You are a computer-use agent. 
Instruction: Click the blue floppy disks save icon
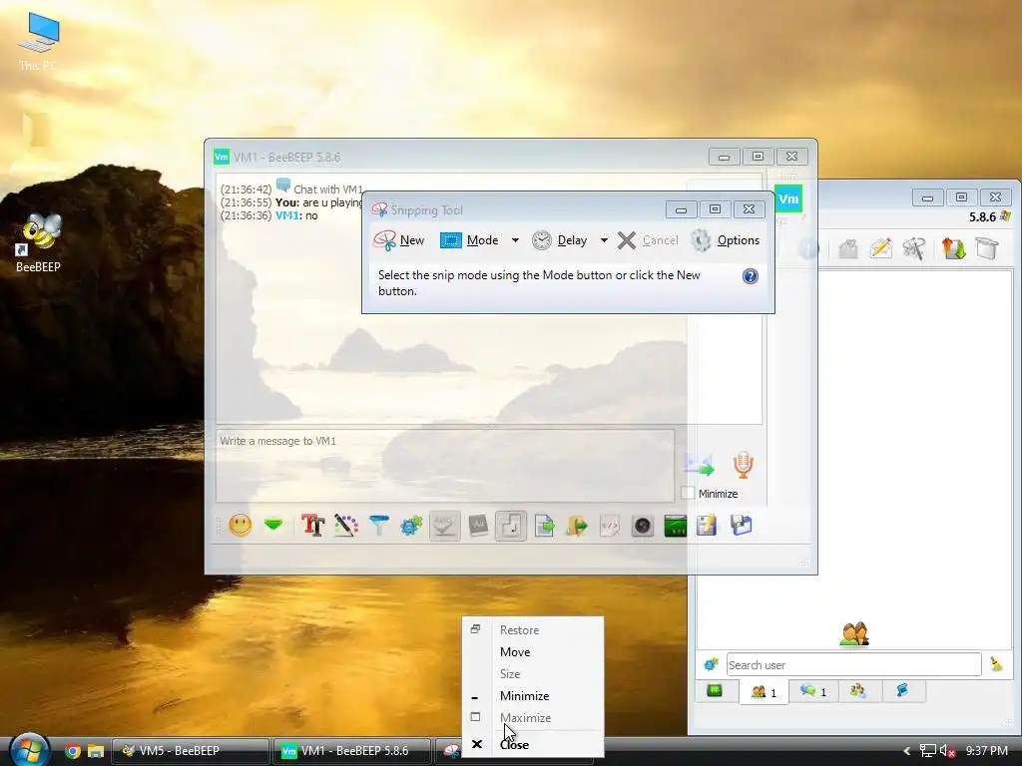pos(742,525)
